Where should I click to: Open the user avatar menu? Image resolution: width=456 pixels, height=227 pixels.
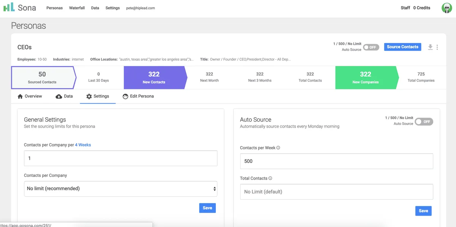coord(446,8)
